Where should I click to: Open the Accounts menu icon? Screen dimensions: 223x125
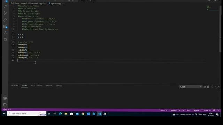click(5, 98)
